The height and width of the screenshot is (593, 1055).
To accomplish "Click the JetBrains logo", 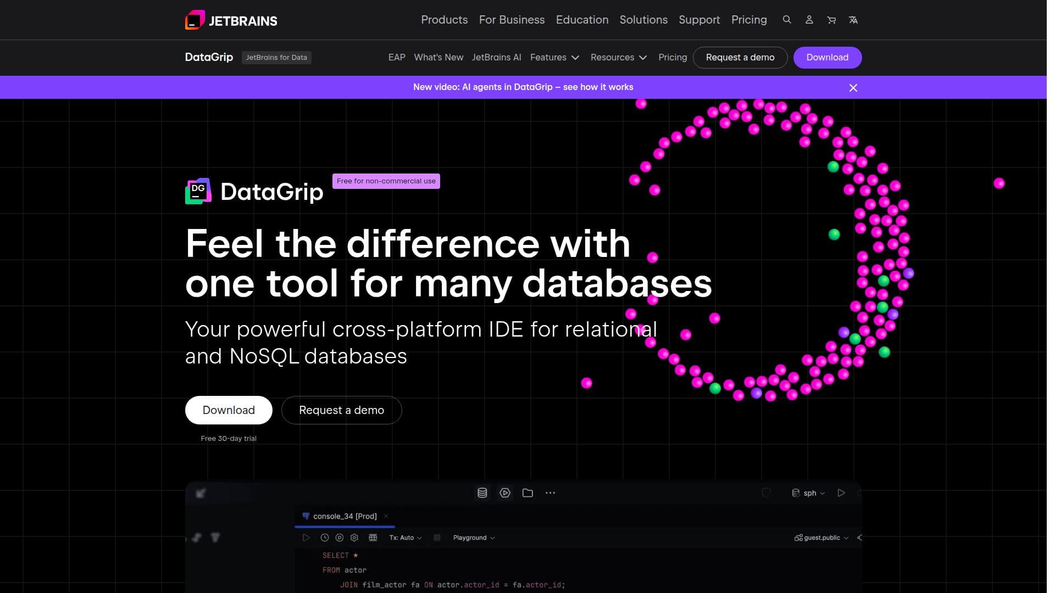I will tap(231, 20).
